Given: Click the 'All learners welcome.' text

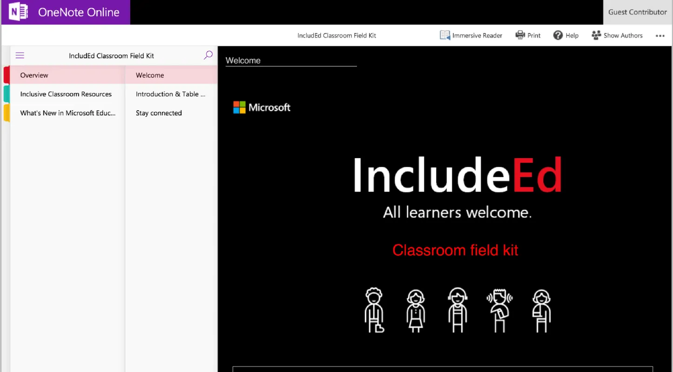Looking at the screenshot, I should (457, 213).
